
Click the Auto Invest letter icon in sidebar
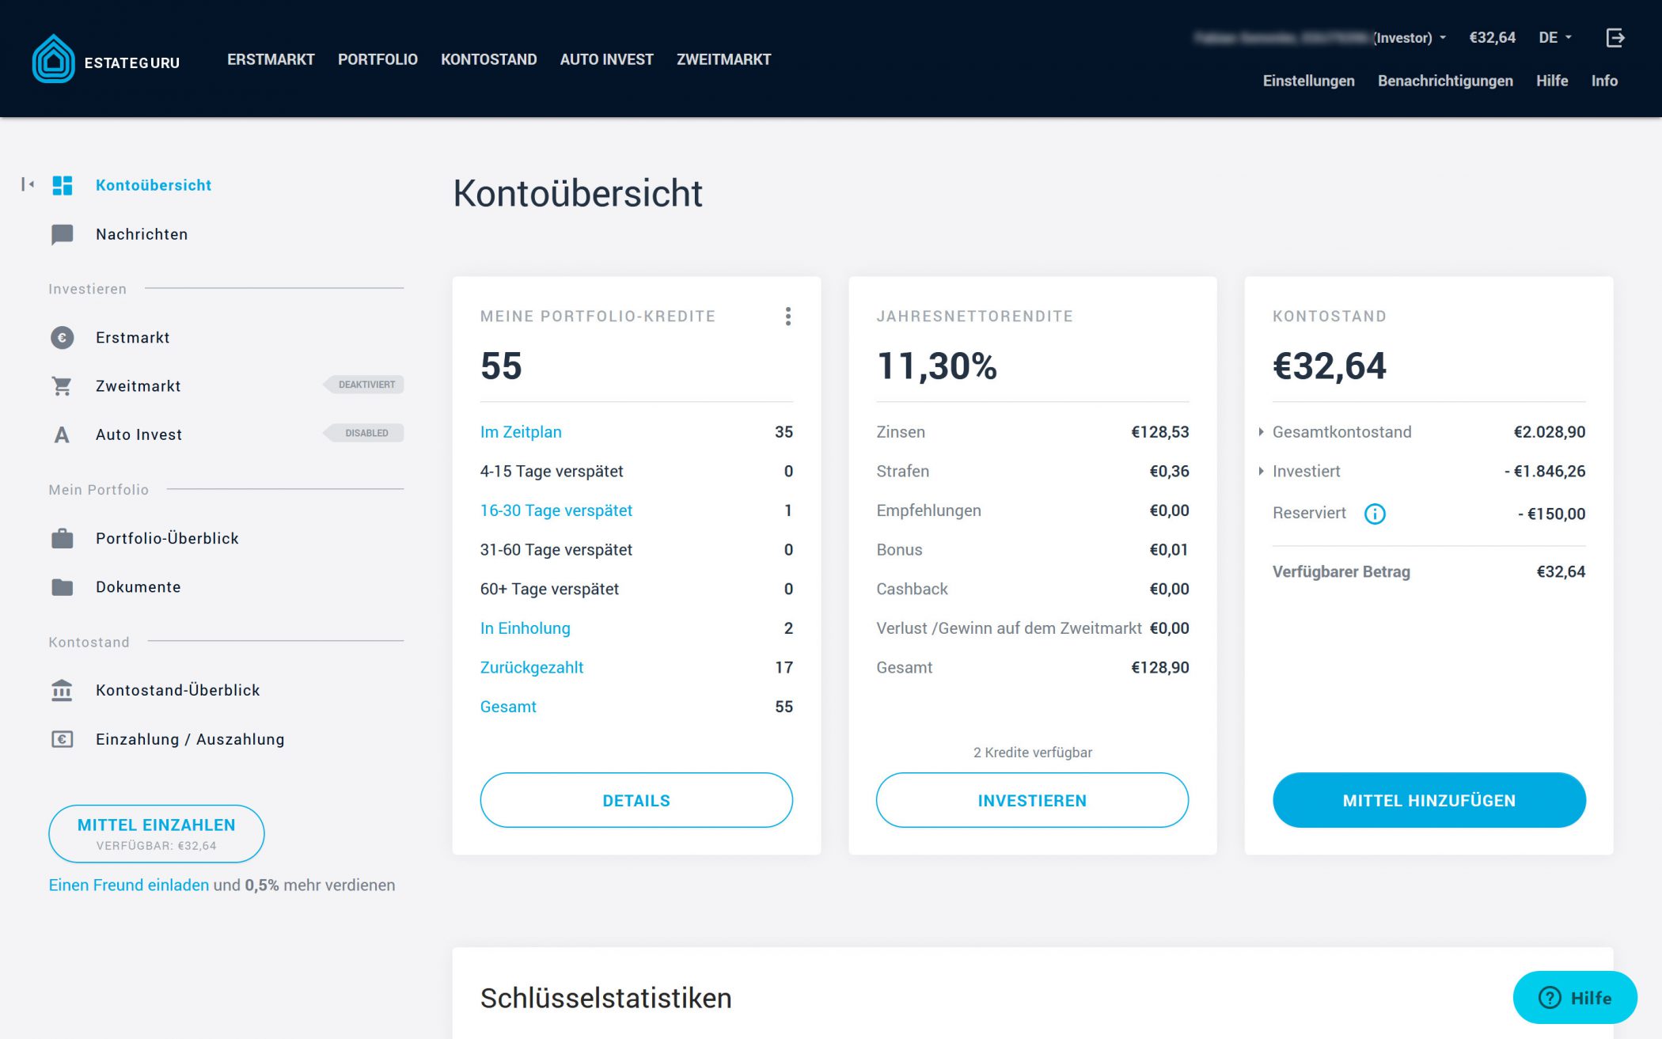pos(60,434)
